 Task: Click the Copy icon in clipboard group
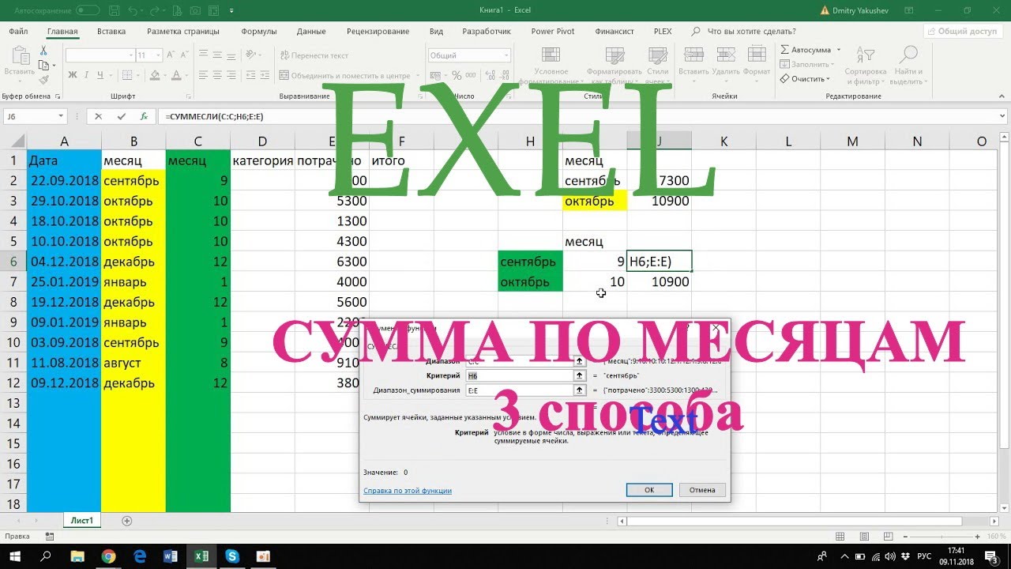(x=44, y=65)
